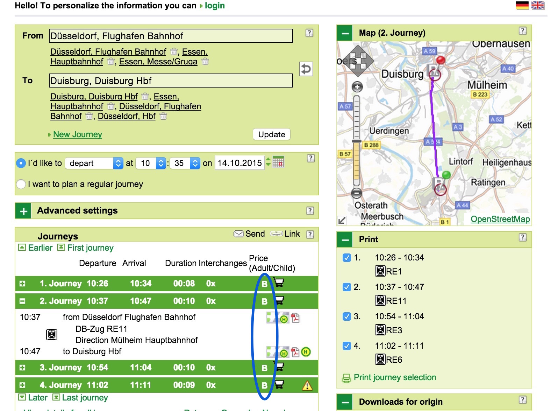Screen dimensions: 558x411
Task: Click the map zoom out minus button
Action: [x=357, y=193]
